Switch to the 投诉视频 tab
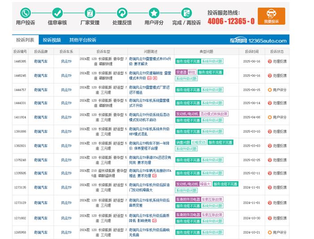This screenshot has height=239, width=314. click(52, 40)
